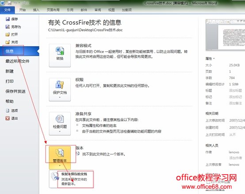
Task: Click the word count value 784
Action: point(232,78)
